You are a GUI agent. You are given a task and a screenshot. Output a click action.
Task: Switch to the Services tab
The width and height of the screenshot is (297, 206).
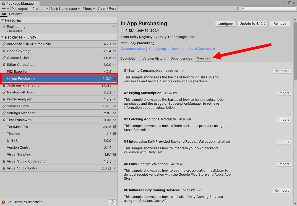coord(16,14)
